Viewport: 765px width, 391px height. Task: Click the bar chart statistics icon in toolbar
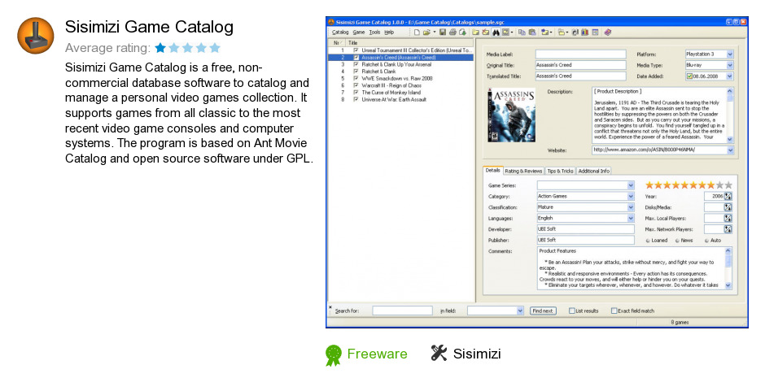coord(585,33)
